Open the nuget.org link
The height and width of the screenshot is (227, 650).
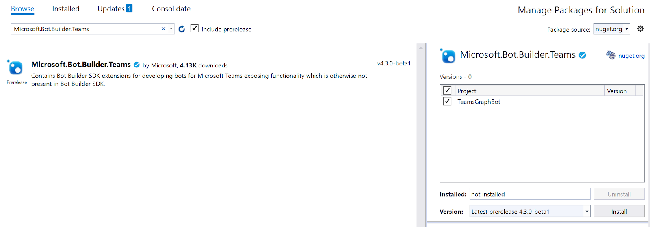pyautogui.click(x=631, y=56)
